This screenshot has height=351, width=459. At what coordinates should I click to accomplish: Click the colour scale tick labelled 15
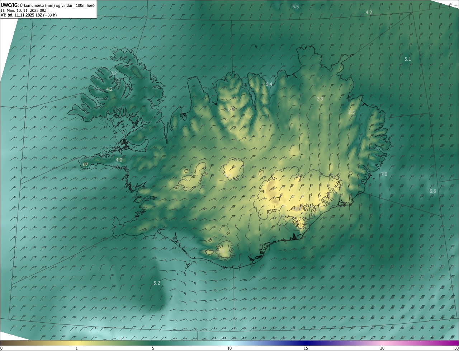(x=306, y=348)
